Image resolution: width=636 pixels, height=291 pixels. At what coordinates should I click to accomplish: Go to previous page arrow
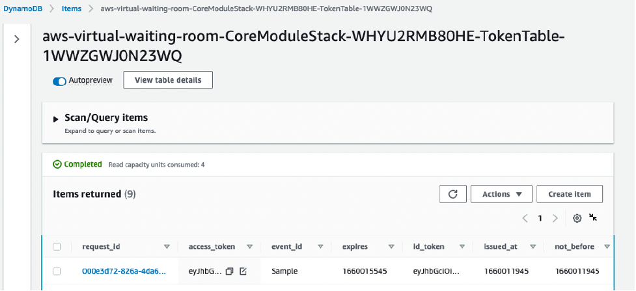click(x=525, y=218)
